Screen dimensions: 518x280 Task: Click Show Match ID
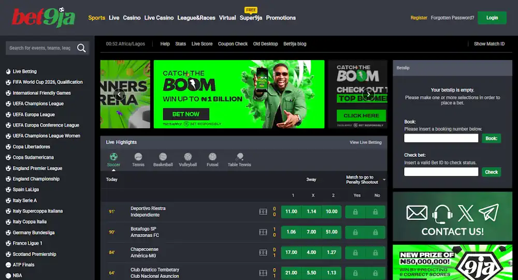pos(490,44)
